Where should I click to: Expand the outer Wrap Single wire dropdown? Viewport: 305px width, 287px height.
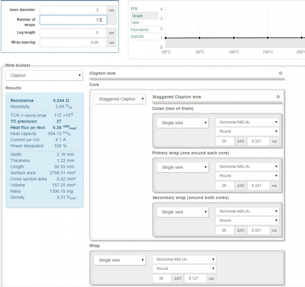coord(120,260)
